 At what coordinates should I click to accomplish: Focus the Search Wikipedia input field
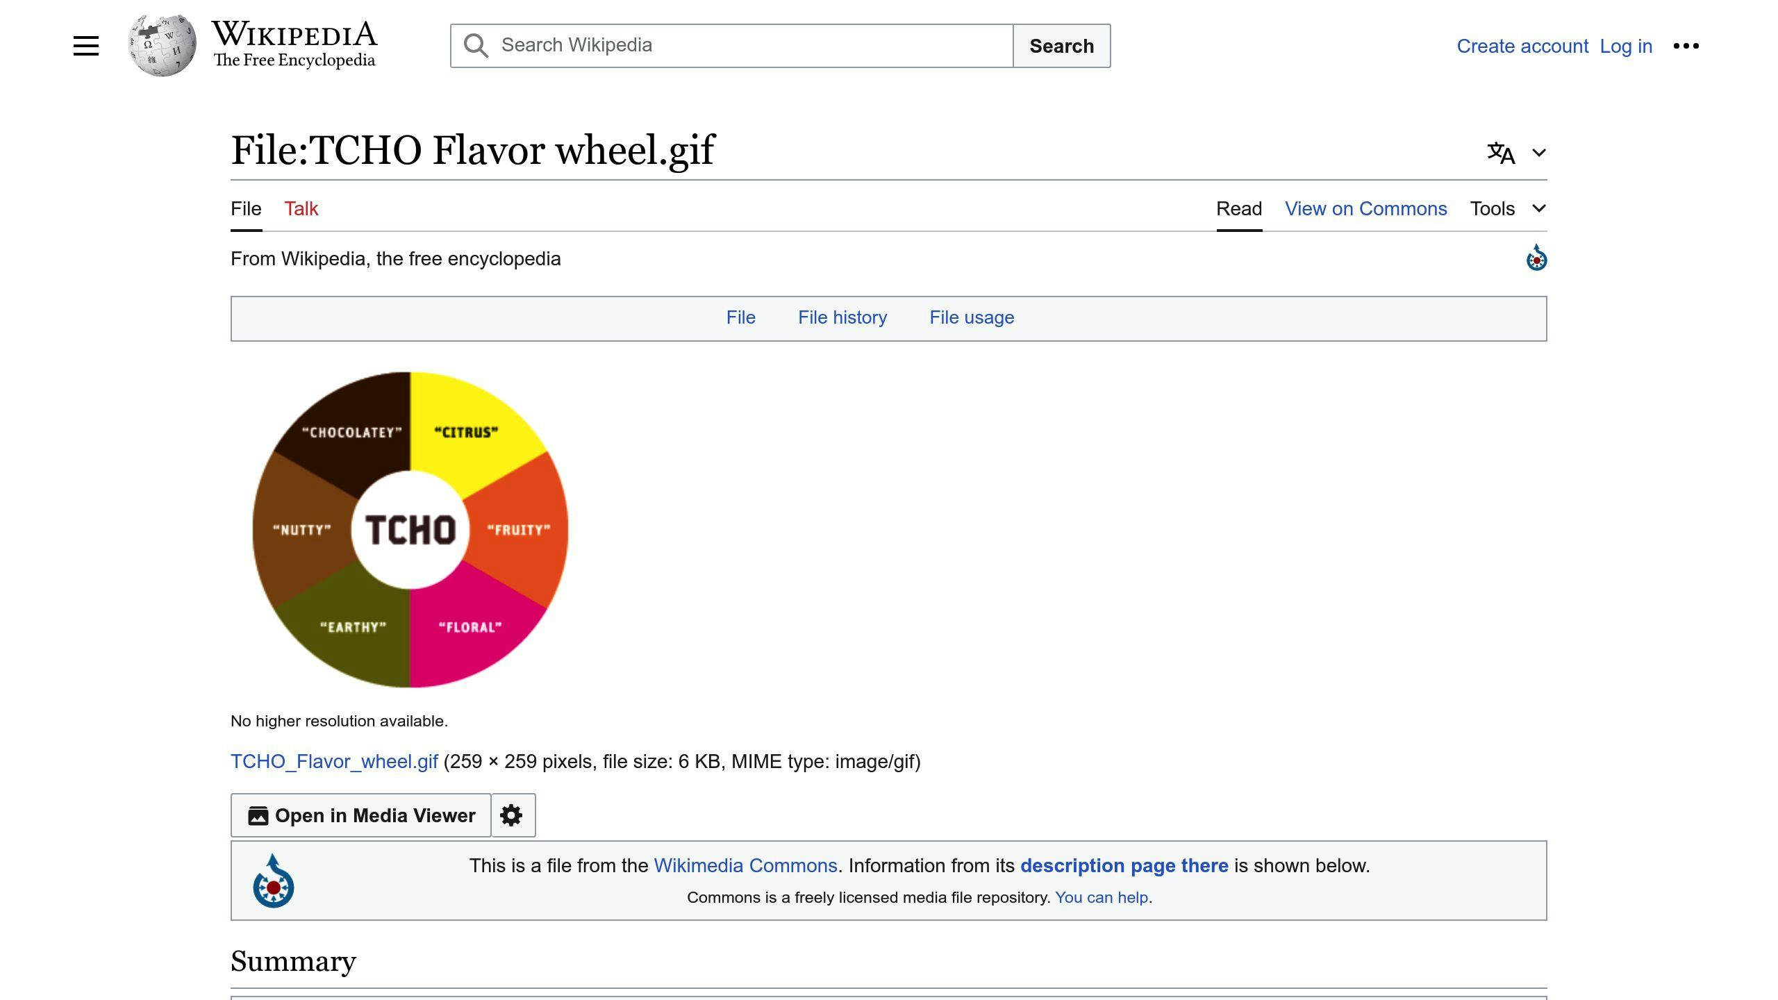[732, 46]
